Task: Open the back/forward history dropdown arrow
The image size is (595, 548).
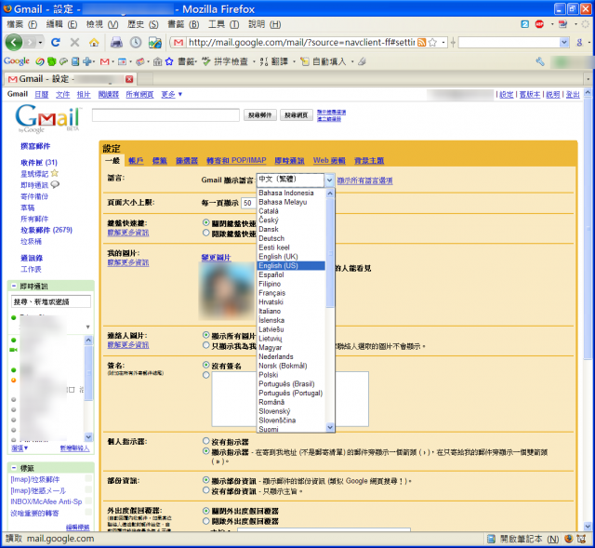Action: click(40, 42)
